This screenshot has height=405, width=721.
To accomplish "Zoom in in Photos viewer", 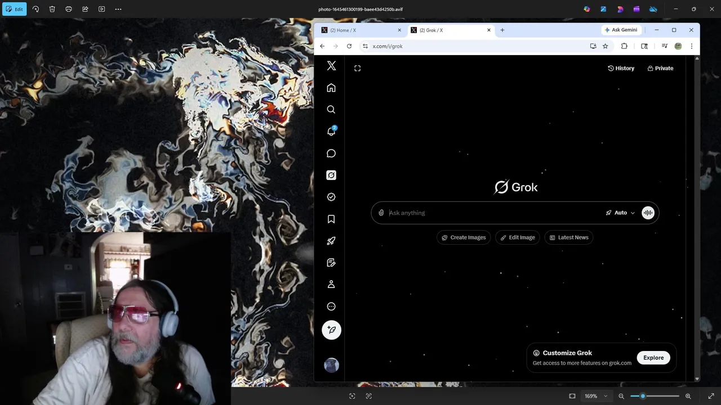I will [688, 396].
